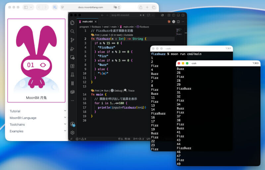Screen dimensions: 265x170
Task: Open the errors and warnings count in the status bar
Action: pyautogui.click(x=81, y=139)
